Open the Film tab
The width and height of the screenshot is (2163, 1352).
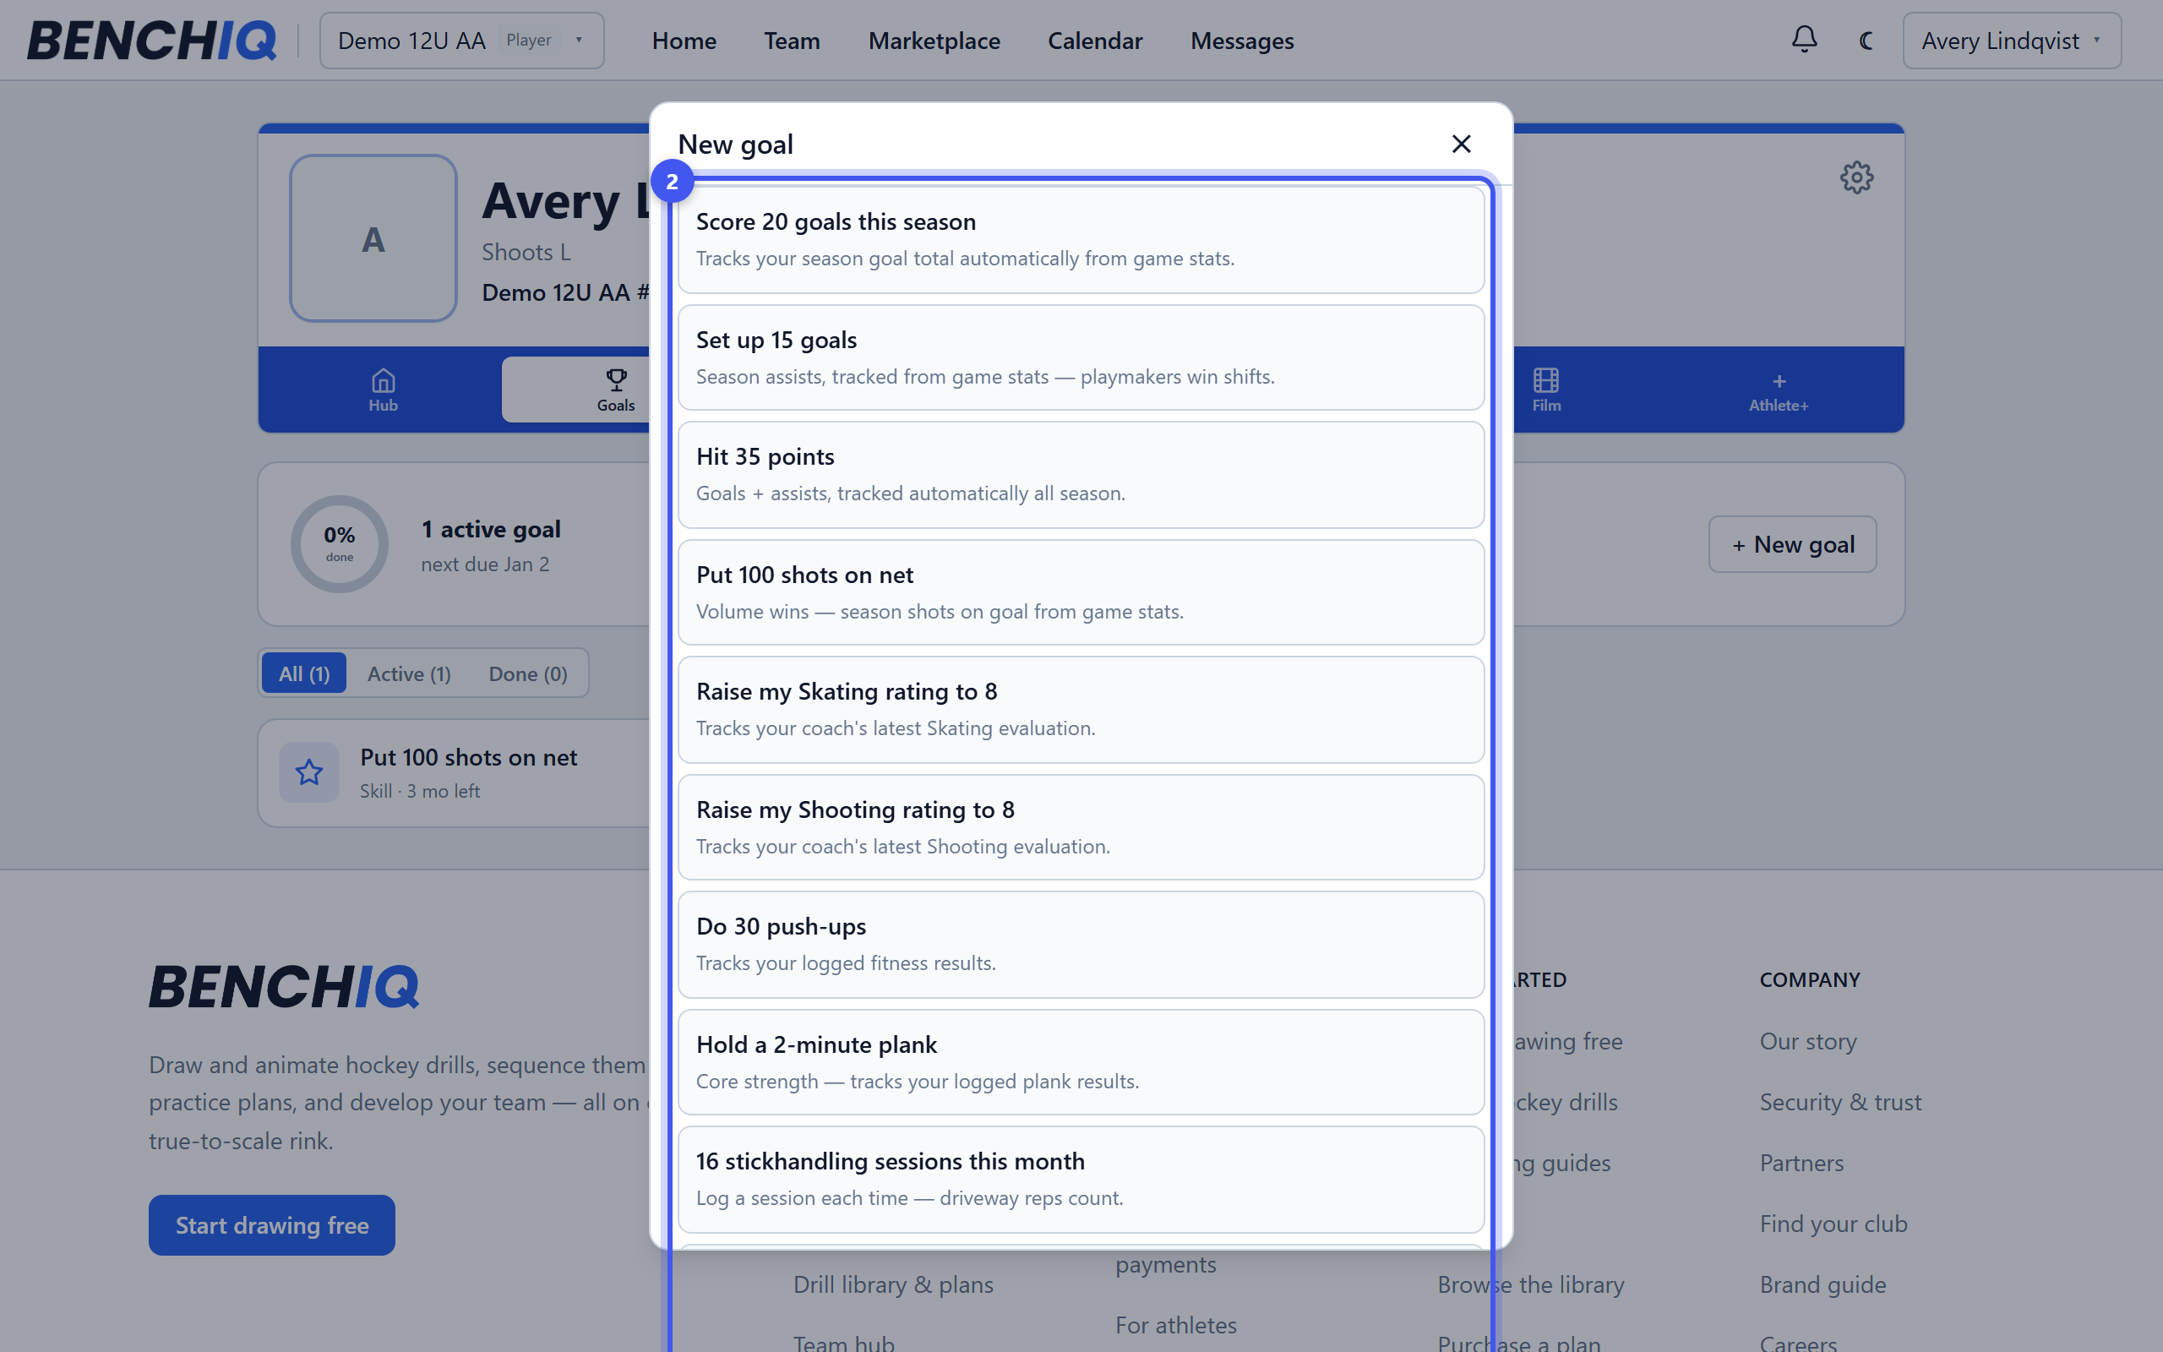click(1545, 390)
